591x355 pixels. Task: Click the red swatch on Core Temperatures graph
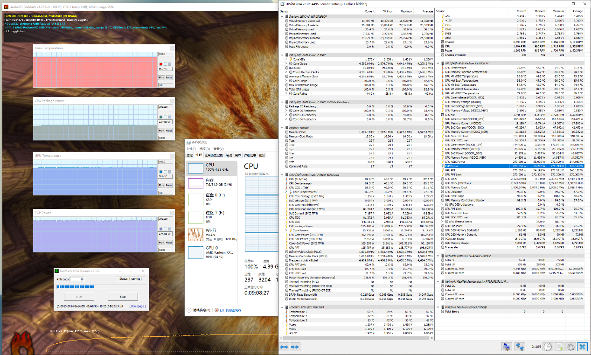tap(161, 64)
